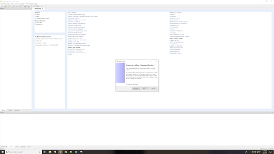Switch to the Error tab
274x154 pixels.
pyautogui.click(x=17, y=147)
